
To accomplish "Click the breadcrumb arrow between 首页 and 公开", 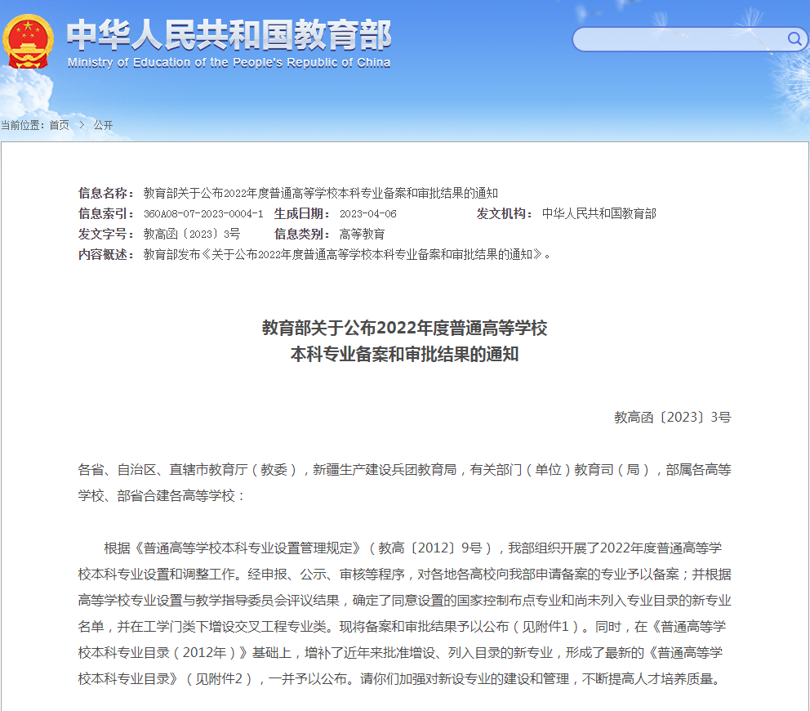I will [x=82, y=125].
